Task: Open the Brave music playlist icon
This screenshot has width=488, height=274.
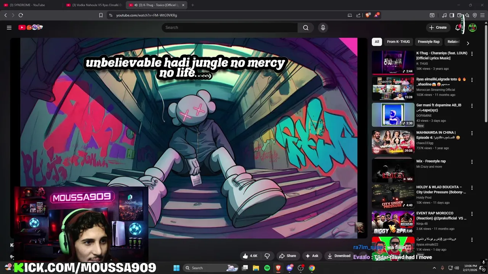Action: 444,15
